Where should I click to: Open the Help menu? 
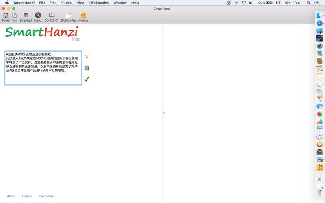[135, 3]
